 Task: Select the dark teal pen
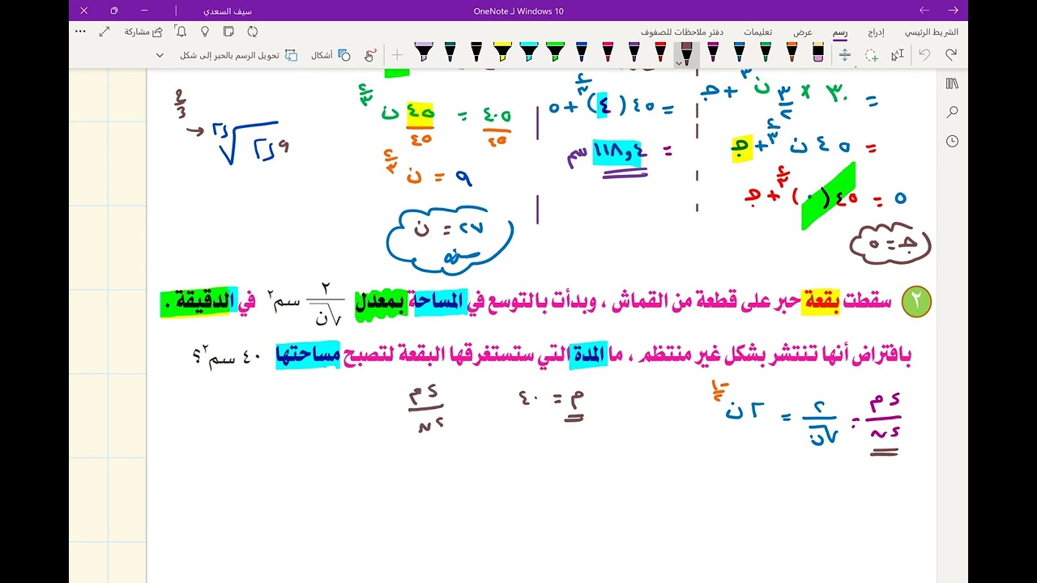(450, 53)
